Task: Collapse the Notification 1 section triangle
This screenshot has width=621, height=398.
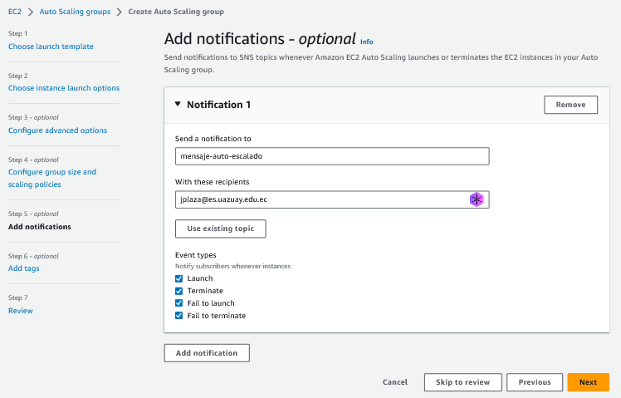Action: [x=178, y=105]
